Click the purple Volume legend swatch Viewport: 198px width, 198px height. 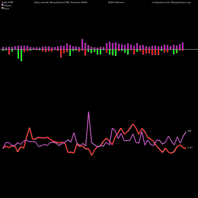[2, 5]
